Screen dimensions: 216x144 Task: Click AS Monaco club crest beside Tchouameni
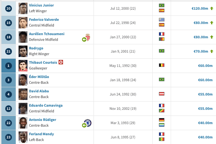pos(88,37)
